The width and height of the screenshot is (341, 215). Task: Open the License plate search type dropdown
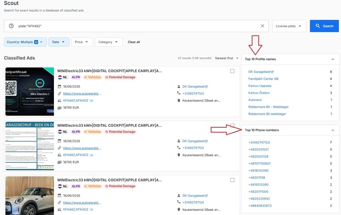click(289, 26)
